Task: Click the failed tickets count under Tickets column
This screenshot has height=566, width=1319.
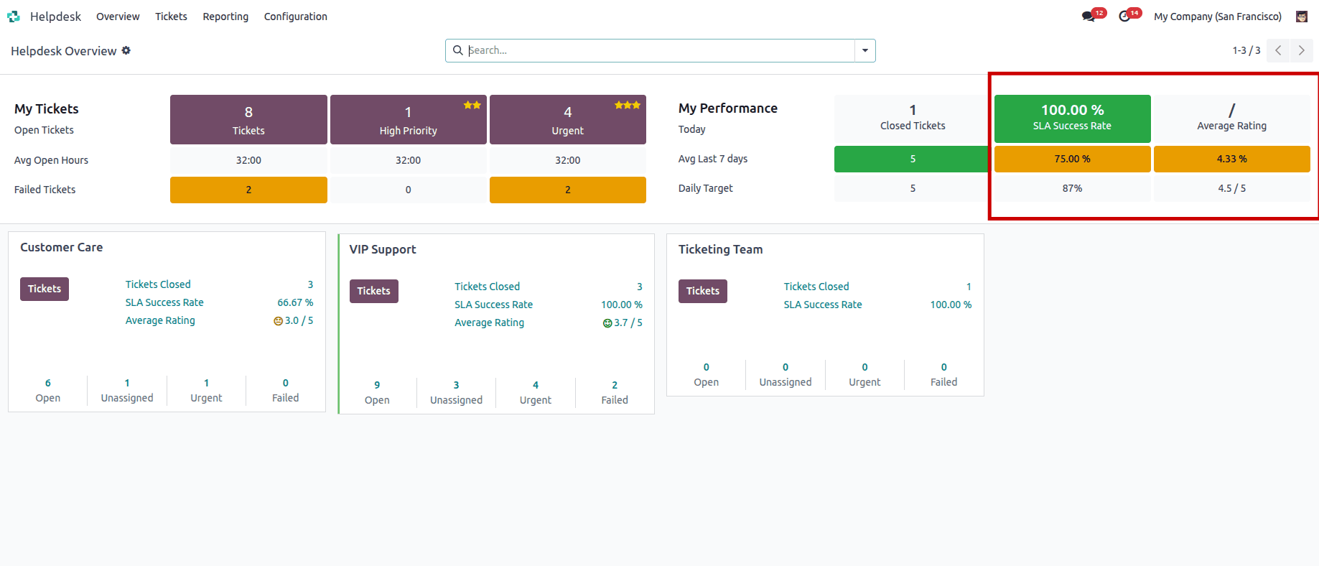Action: (x=248, y=190)
